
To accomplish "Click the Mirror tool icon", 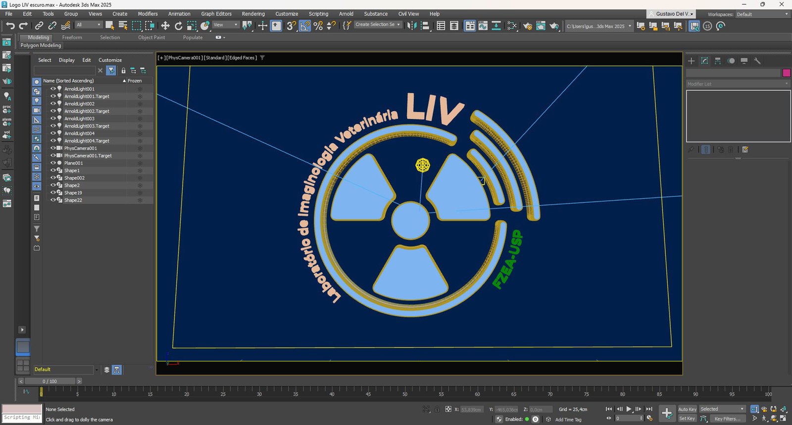I will (412, 26).
